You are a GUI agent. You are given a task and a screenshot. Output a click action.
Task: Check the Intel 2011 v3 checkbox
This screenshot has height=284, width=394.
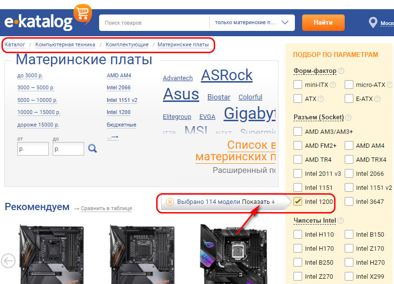tap(298, 173)
